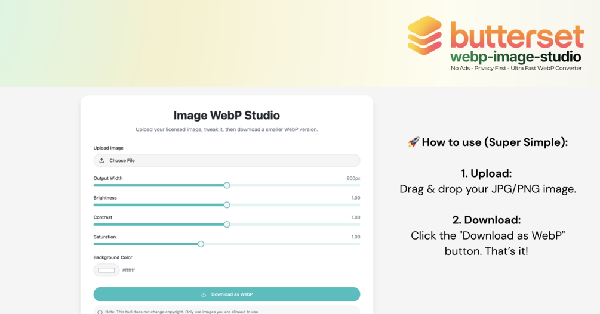Click the download icon on the WebP button
The image size is (600, 314).
(x=204, y=294)
